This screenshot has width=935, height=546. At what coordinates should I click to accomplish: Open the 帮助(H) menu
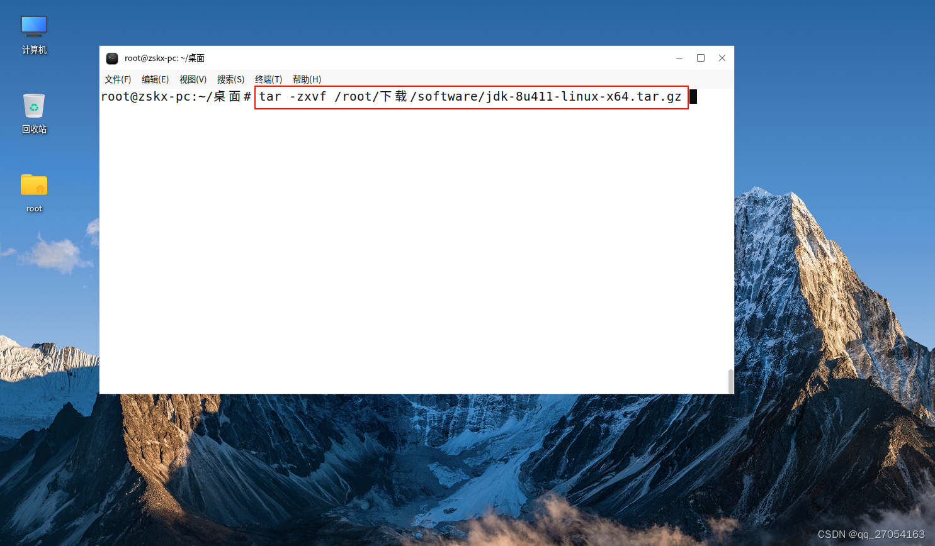tap(307, 79)
